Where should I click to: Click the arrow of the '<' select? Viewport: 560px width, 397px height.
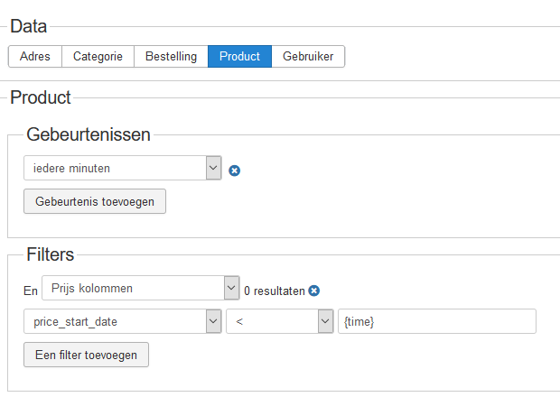coord(326,321)
